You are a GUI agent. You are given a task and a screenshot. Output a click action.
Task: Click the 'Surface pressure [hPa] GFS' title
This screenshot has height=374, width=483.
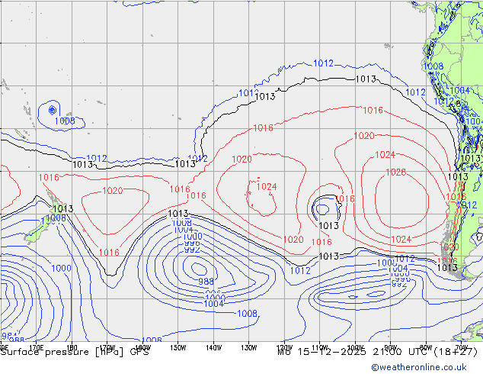(x=75, y=352)
